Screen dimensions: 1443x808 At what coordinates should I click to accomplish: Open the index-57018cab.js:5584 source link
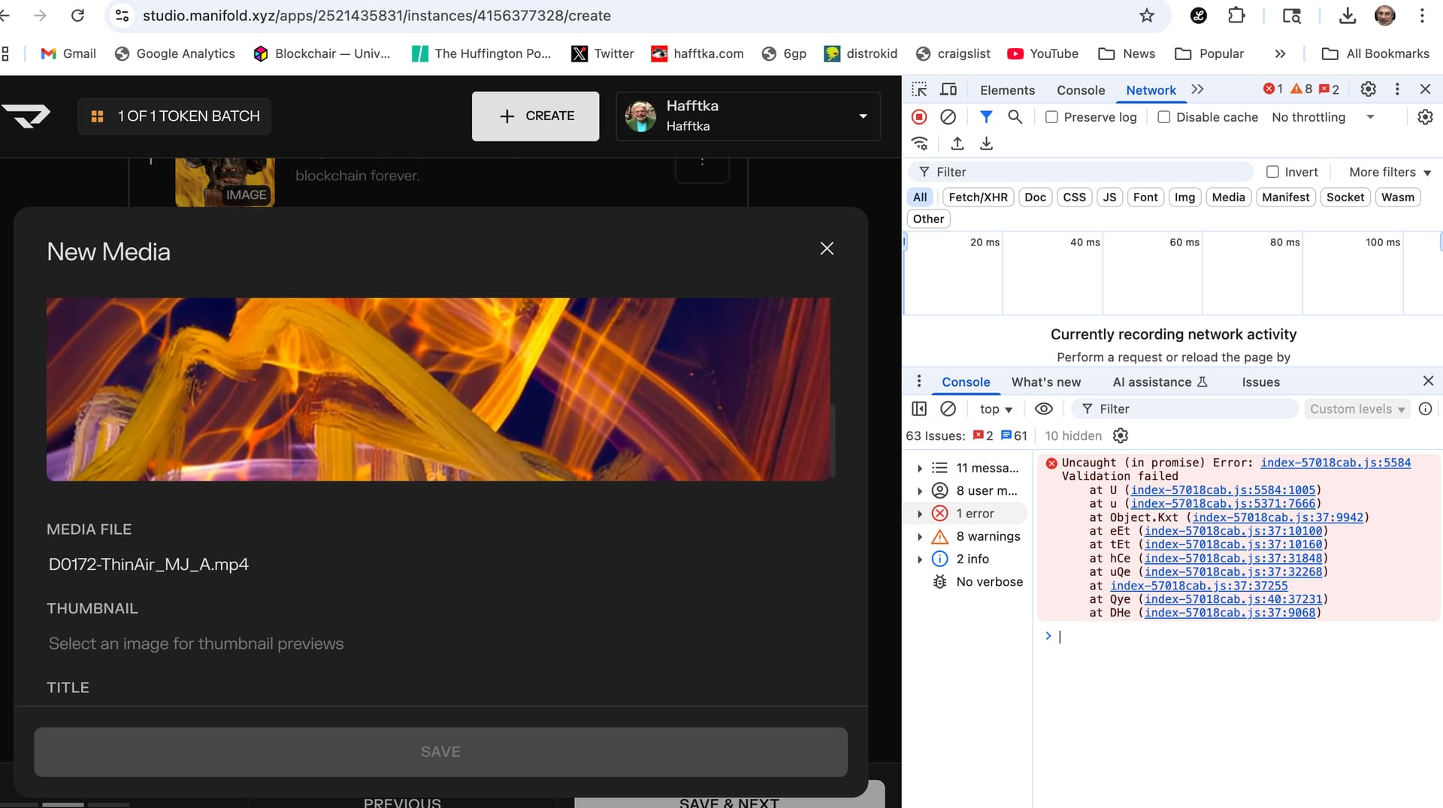coord(1335,463)
